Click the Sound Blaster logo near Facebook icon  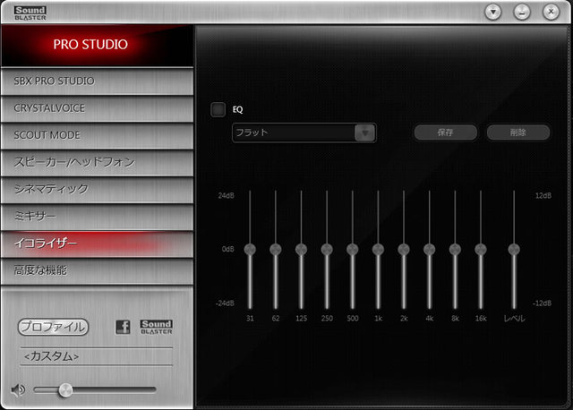157,327
